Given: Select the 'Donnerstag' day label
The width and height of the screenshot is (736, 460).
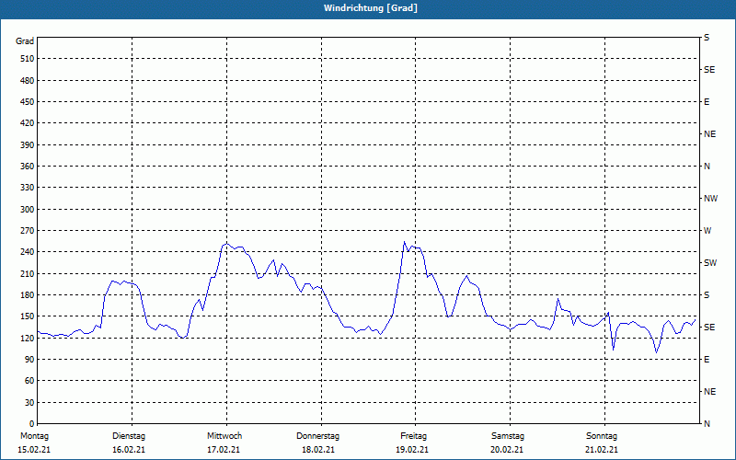Looking at the screenshot, I should 317,436.
